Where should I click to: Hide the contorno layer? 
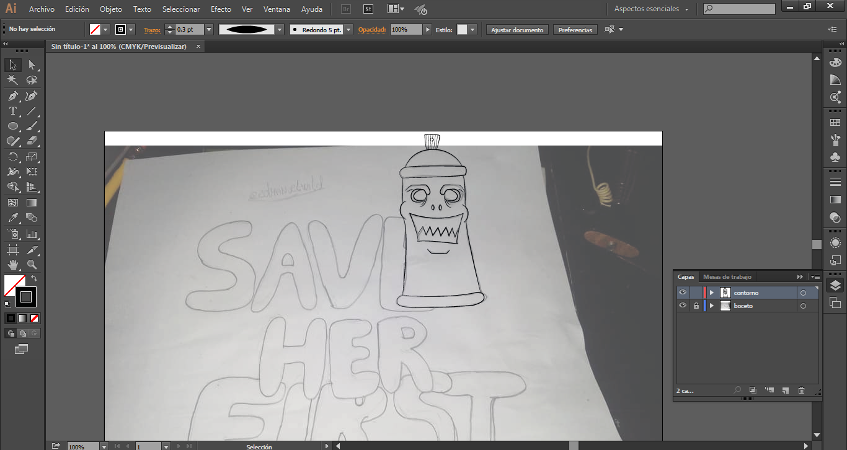(683, 293)
